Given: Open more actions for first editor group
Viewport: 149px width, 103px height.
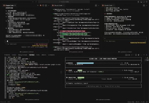Looking at the screenshot, I should (x=49, y=6).
